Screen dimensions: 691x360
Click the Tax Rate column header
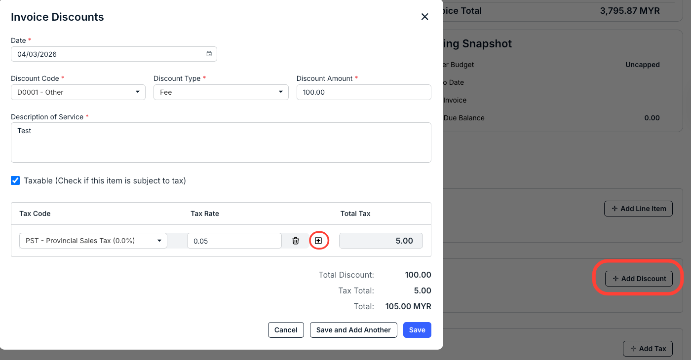pos(205,214)
